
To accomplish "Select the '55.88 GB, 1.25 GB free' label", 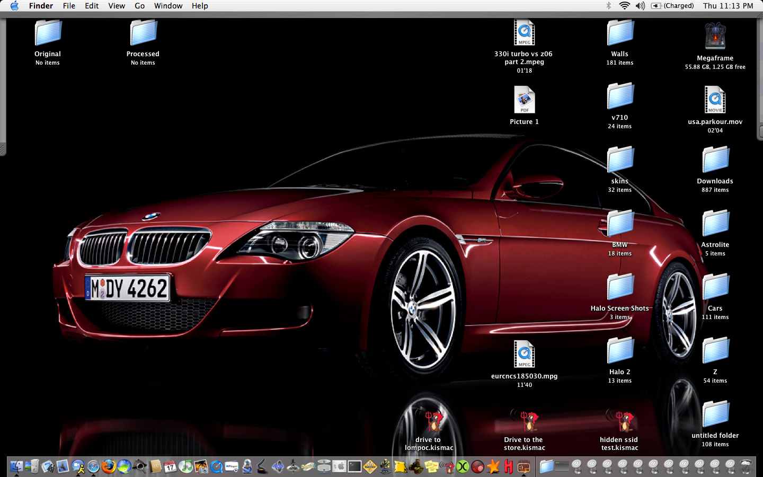I will [715, 67].
